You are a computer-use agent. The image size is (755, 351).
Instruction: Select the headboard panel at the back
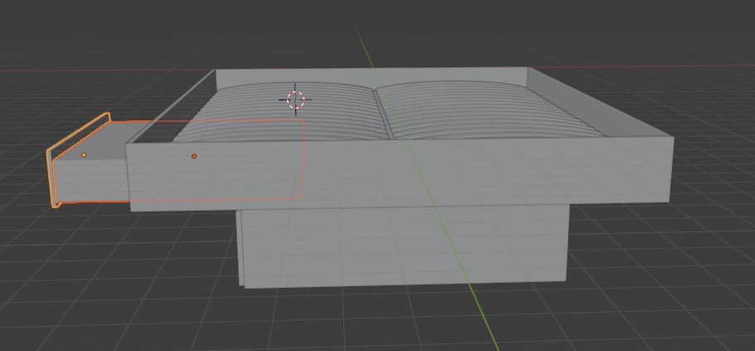[372, 77]
